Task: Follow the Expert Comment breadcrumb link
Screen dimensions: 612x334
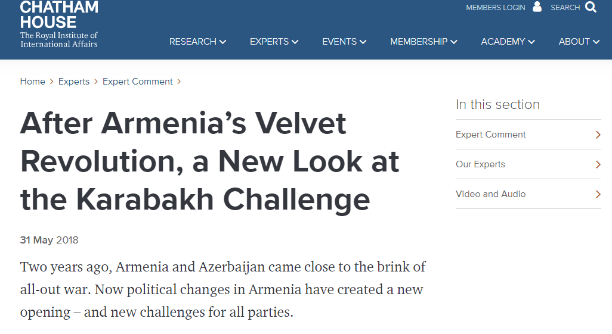Action: click(137, 82)
